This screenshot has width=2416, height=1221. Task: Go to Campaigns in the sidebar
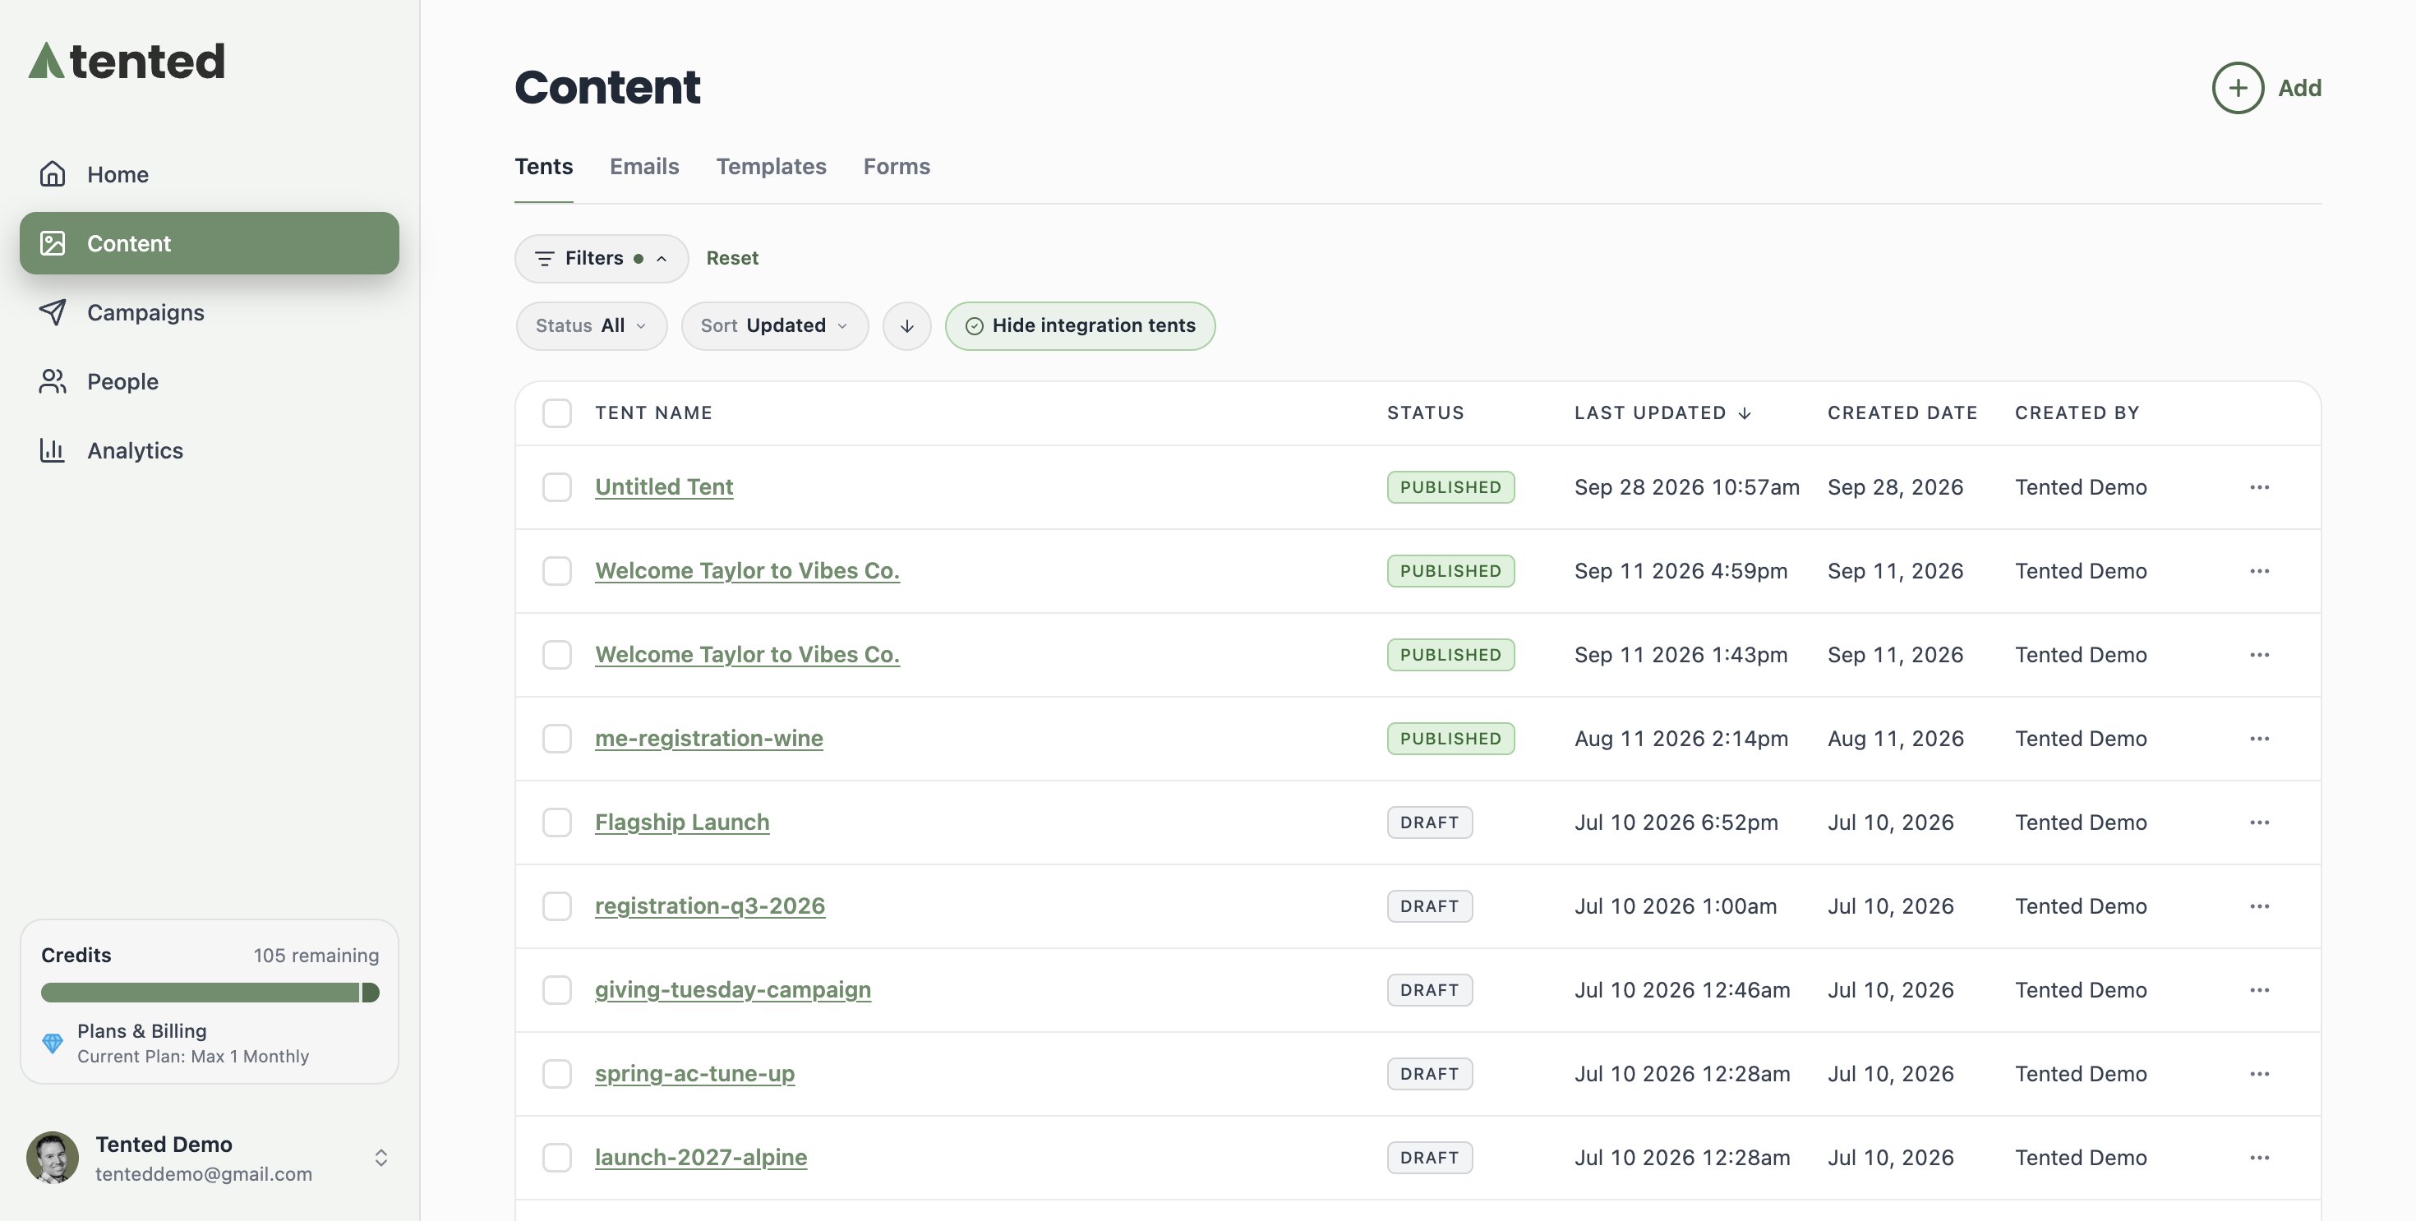[x=208, y=312]
